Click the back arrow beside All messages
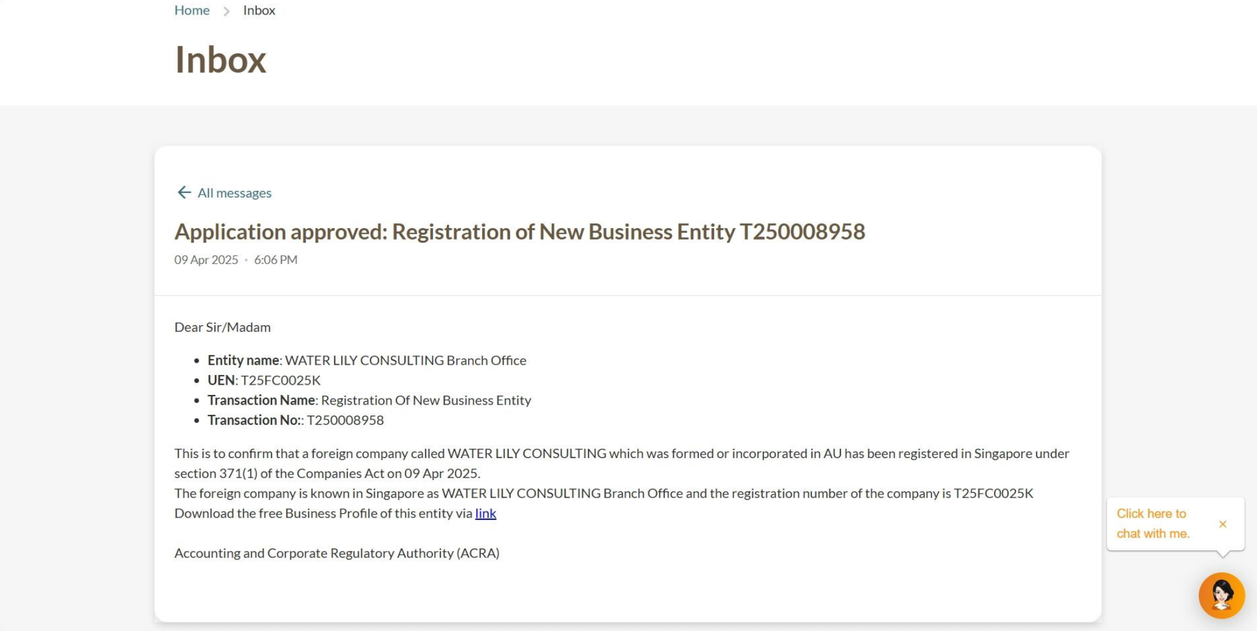1257x631 pixels. point(183,192)
